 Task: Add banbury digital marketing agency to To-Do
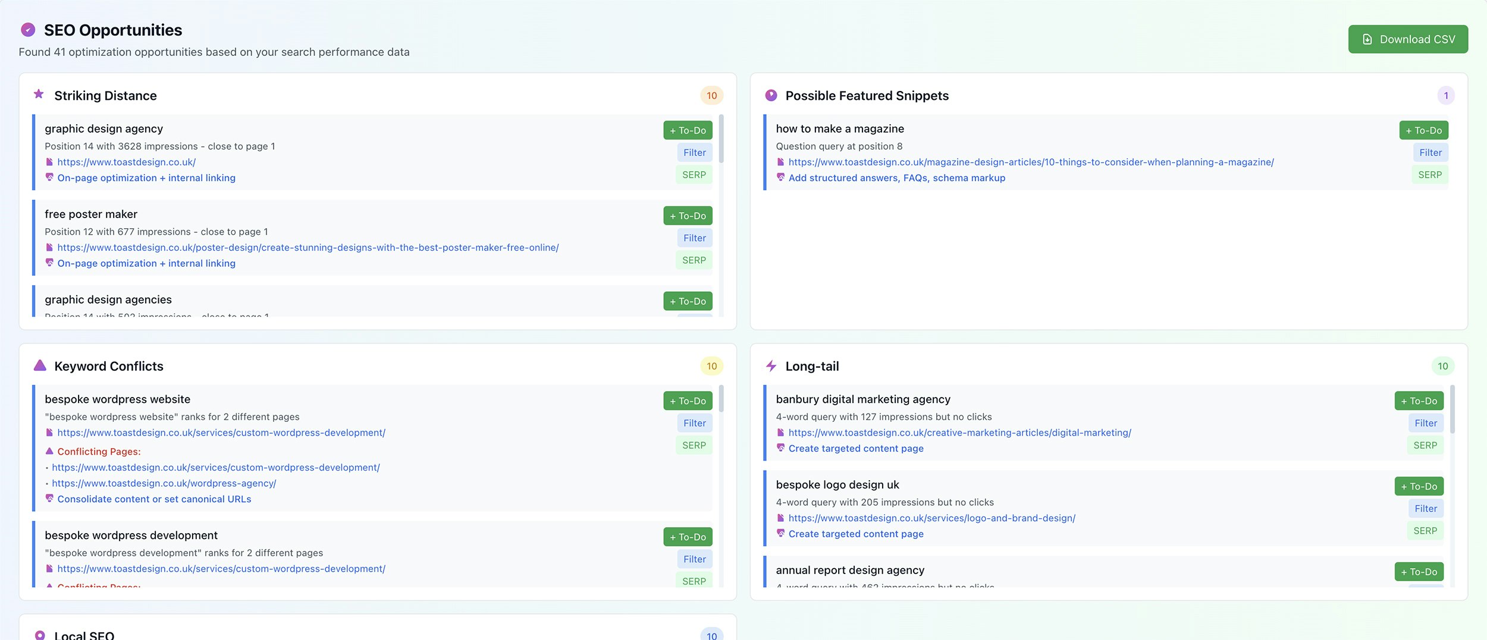1419,401
